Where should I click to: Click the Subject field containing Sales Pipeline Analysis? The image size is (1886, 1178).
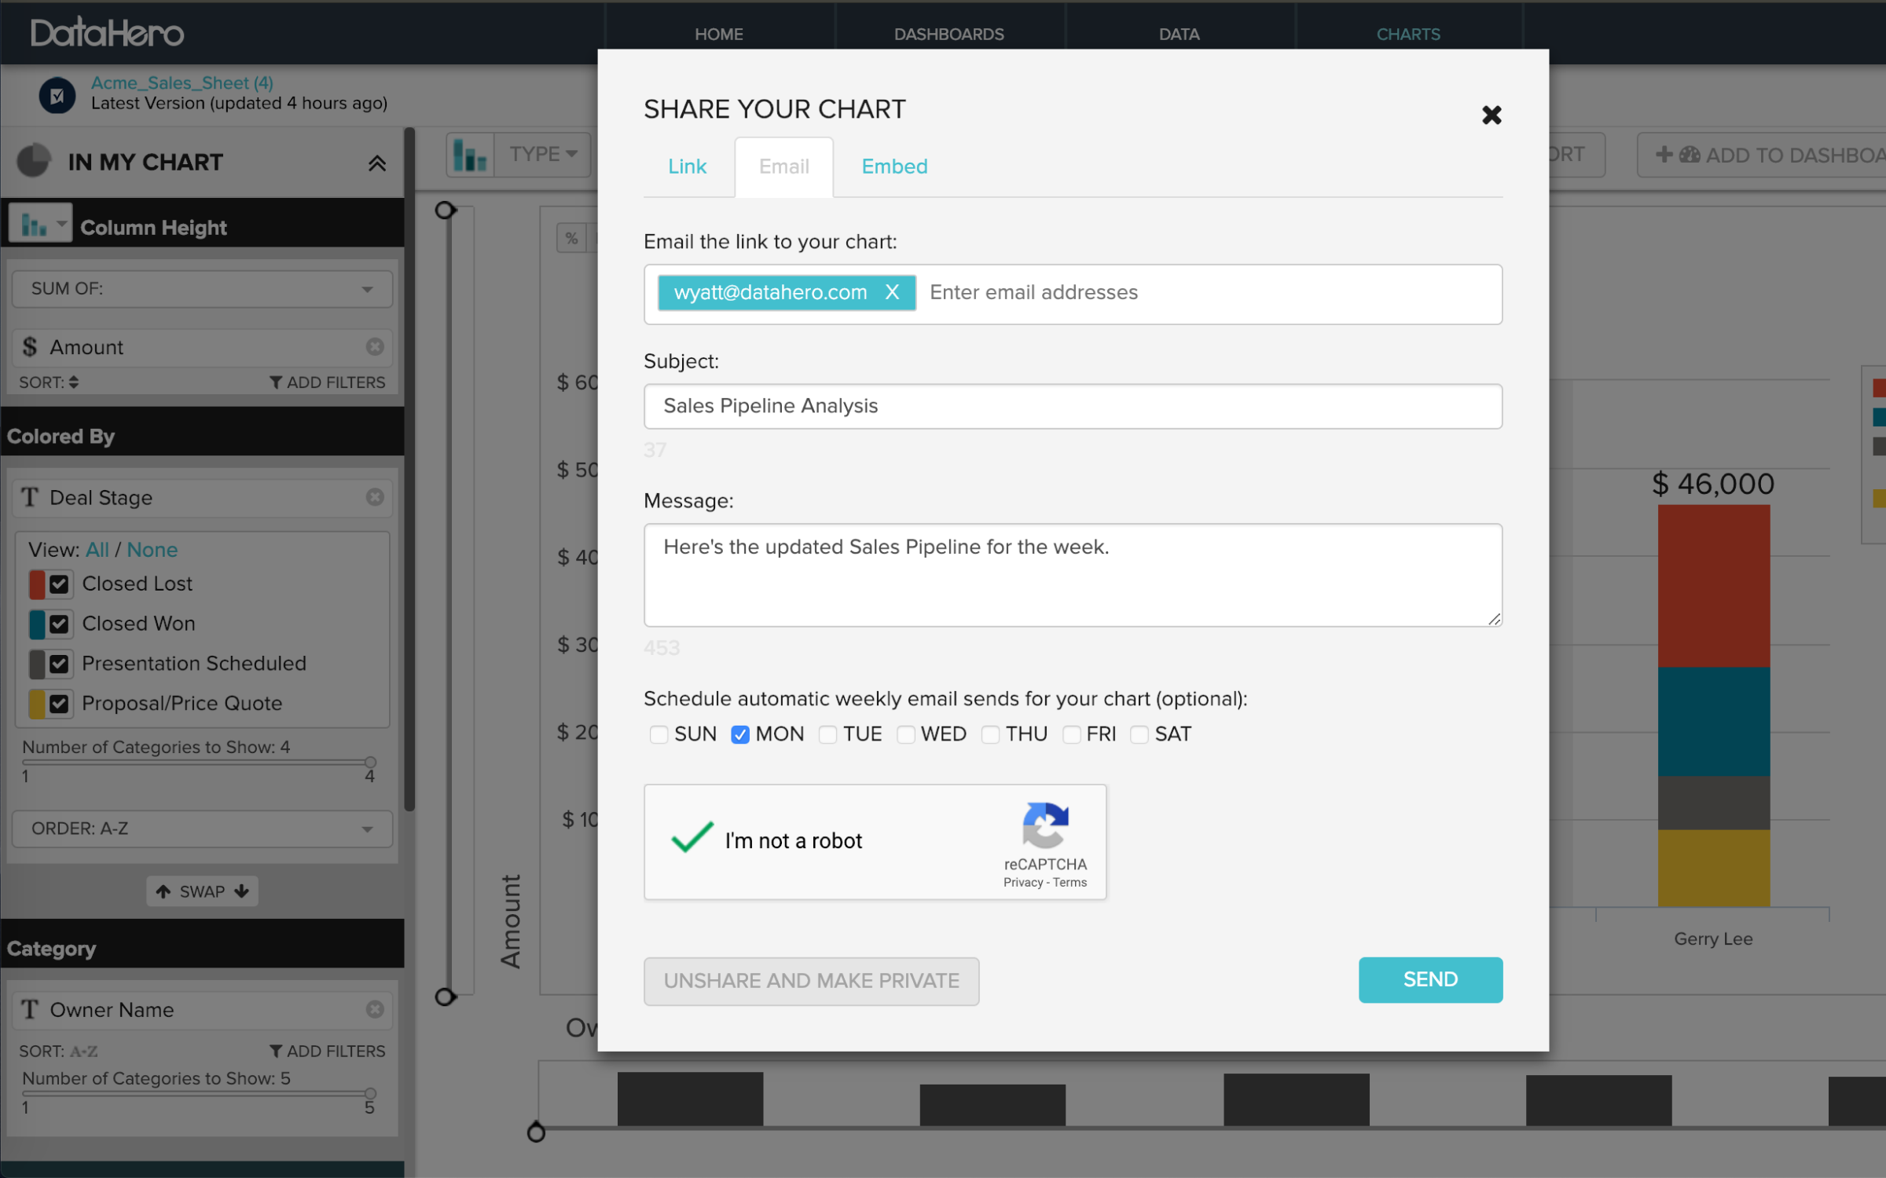(1072, 406)
